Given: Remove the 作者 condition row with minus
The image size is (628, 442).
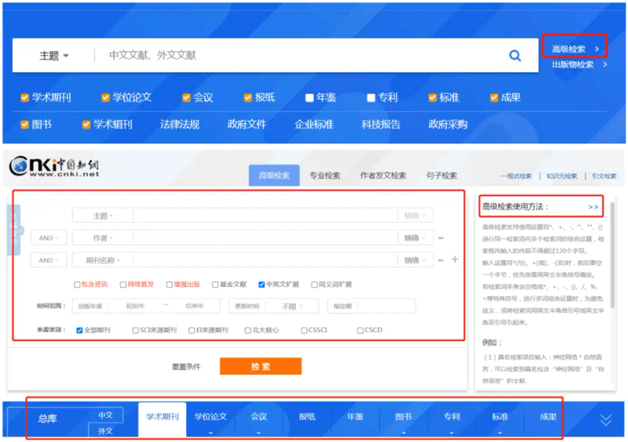Looking at the screenshot, I should point(440,238).
